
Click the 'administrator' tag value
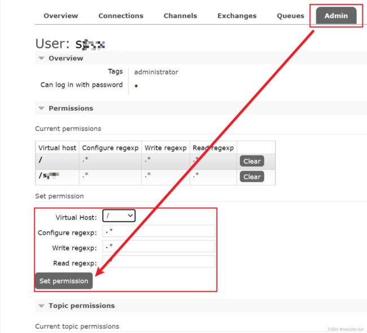coord(156,72)
